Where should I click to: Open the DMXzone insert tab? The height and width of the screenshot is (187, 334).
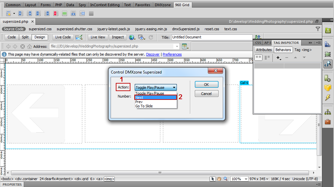[163, 5]
